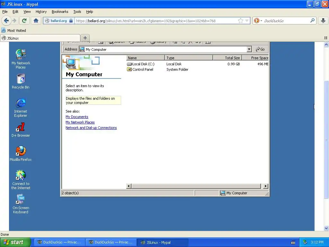Image resolution: width=329 pixels, height=247 pixels.
Task: Open the File menu
Action: click(5, 12)
